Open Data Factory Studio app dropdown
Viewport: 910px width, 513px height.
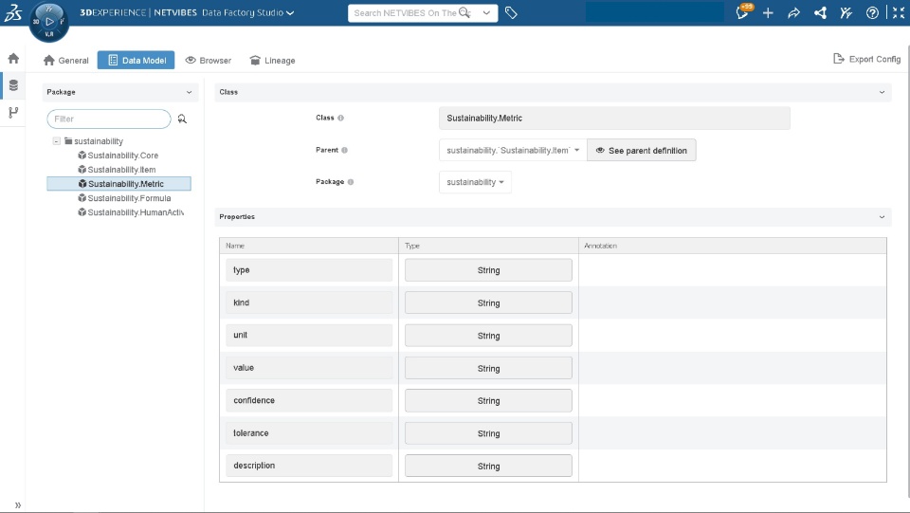click(x=290, y=12)
